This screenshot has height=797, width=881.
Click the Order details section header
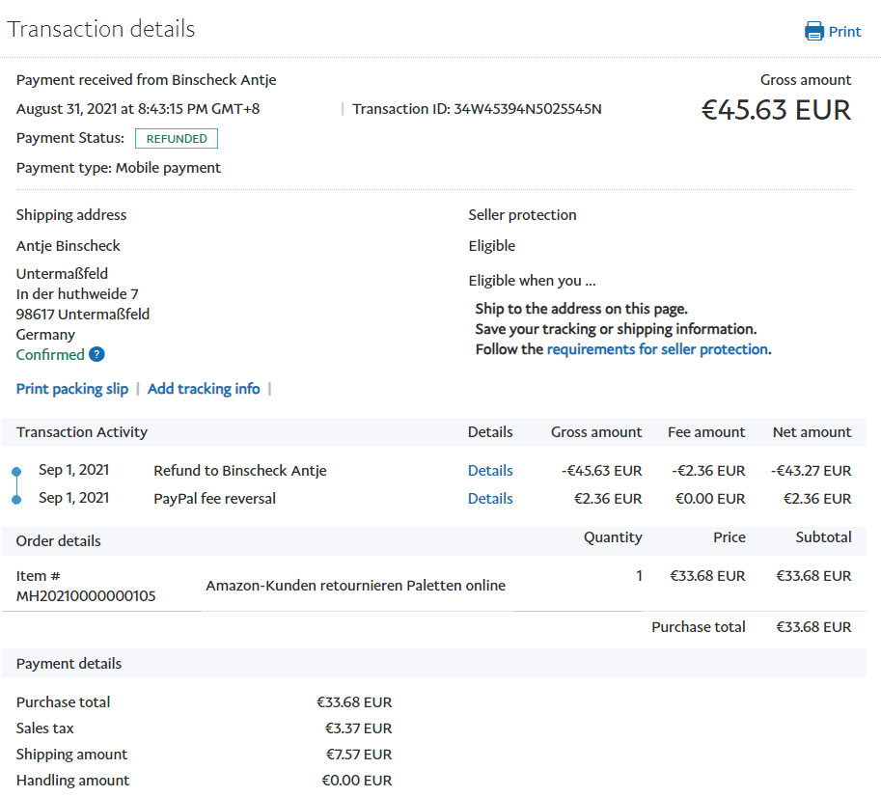tap(58, 540)
